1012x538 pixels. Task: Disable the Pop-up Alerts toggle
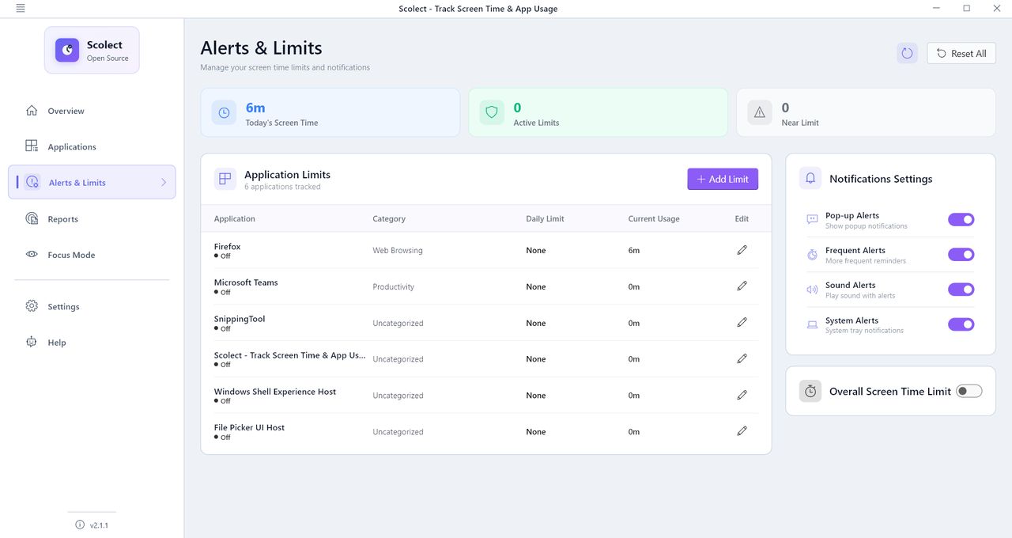(961, 220)
